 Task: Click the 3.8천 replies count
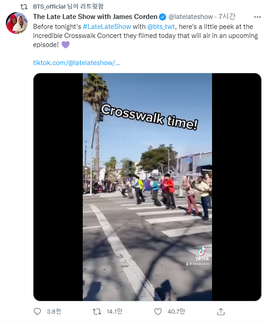click(54, 311)
